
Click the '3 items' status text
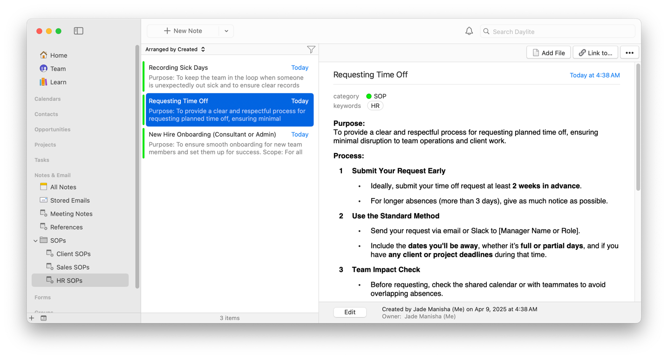pos(230,318)
